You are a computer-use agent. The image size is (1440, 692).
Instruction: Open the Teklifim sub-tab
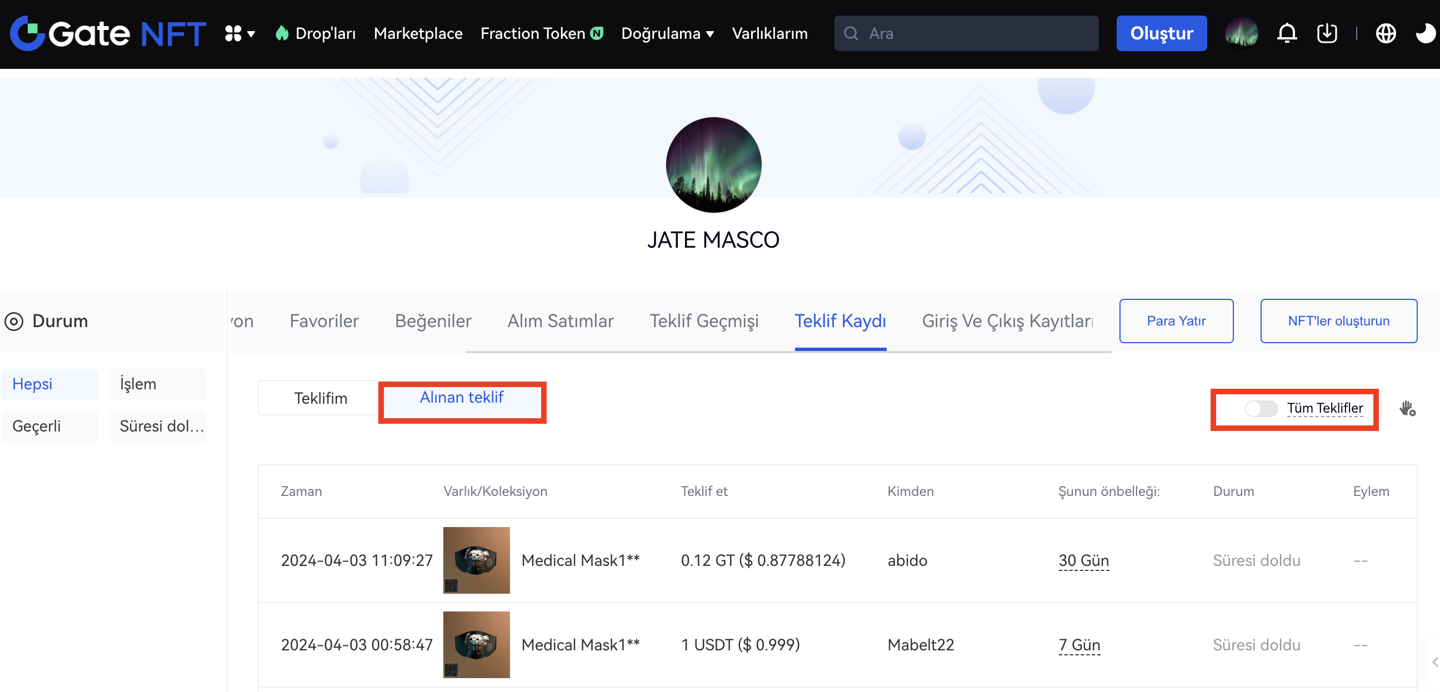[x=321, y=398]
